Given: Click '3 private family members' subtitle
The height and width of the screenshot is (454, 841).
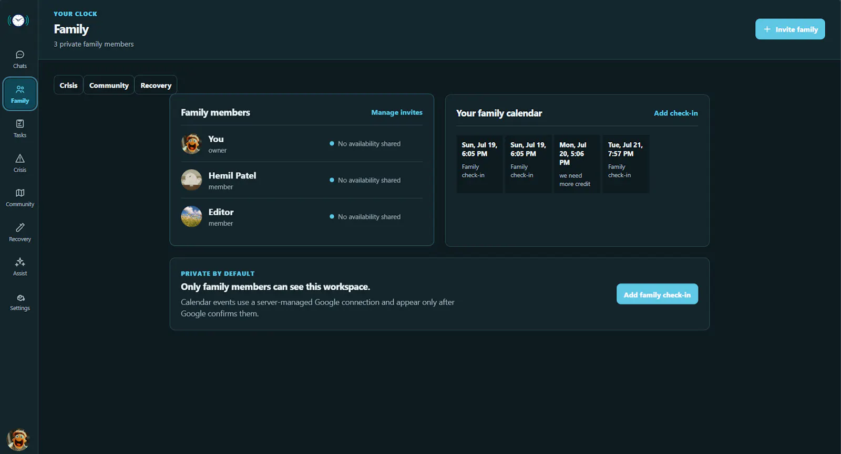Looking at the screenshot, I should coord(94,44).
